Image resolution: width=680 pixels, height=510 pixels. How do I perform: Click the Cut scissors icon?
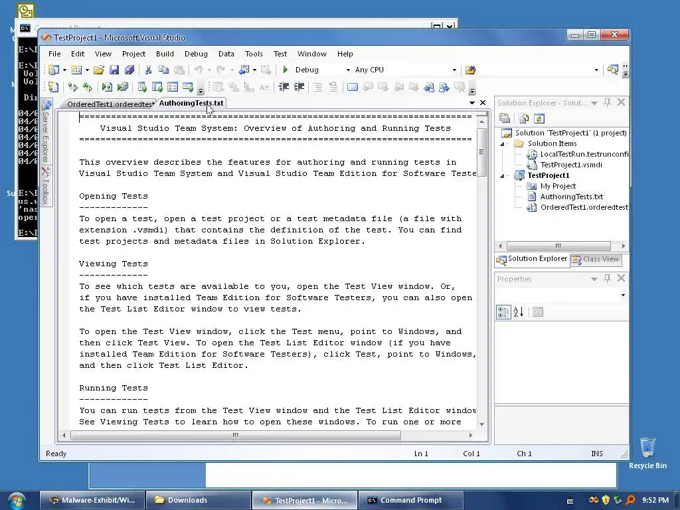(x=148, y=70)
